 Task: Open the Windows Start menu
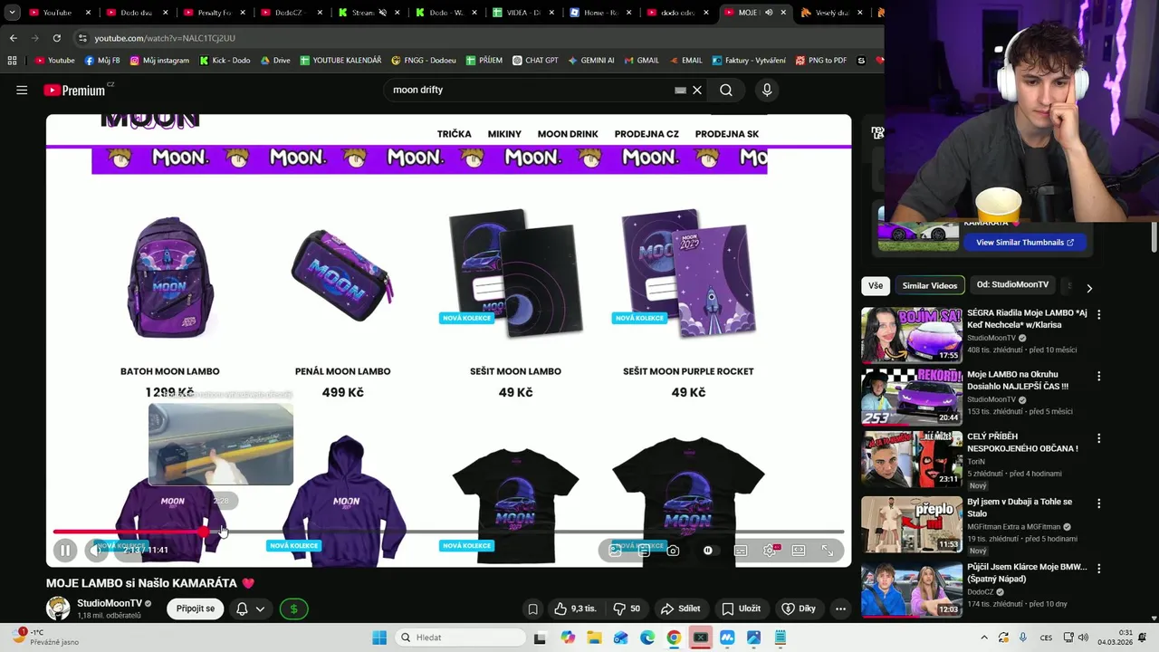click(379, 638)
